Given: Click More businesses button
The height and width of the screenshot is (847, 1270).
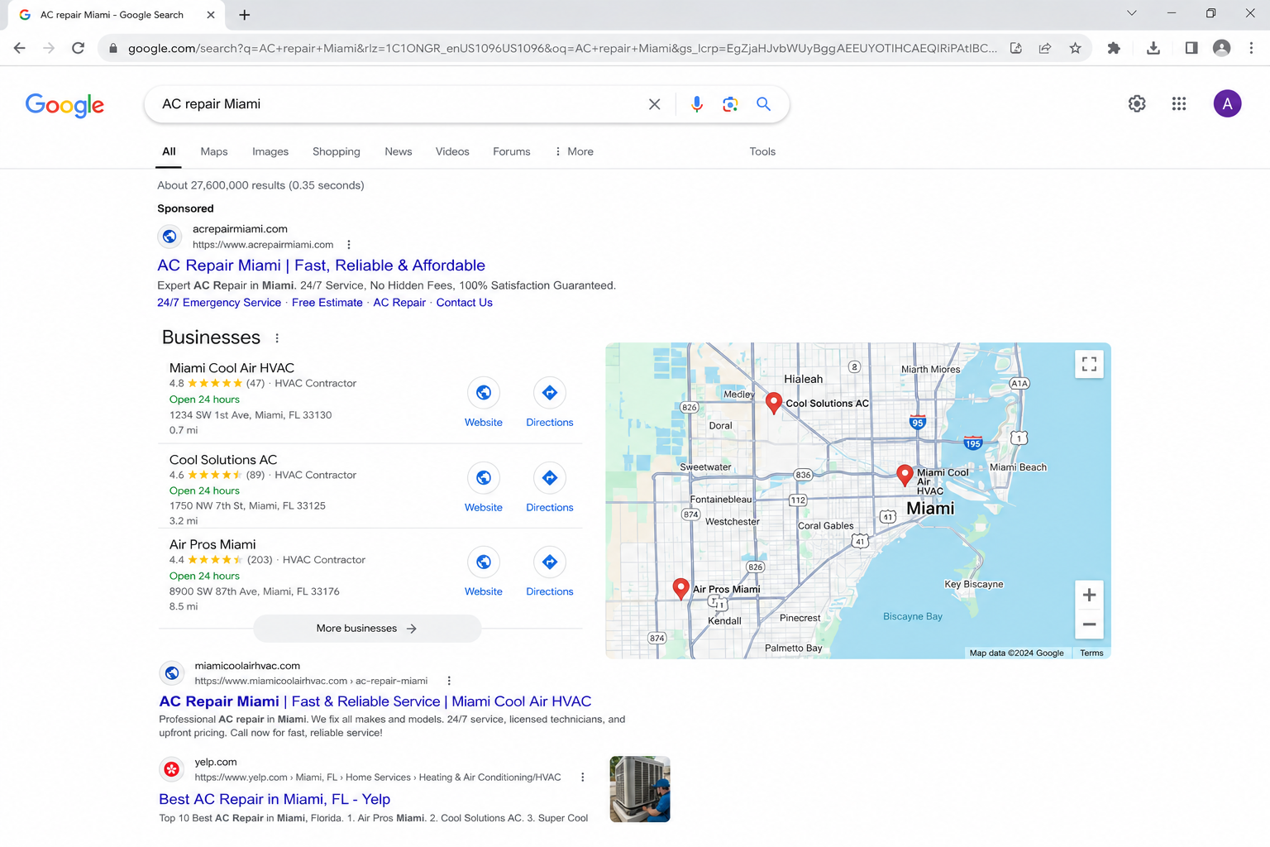Looking at the screenshot, I should coord(367,629).
